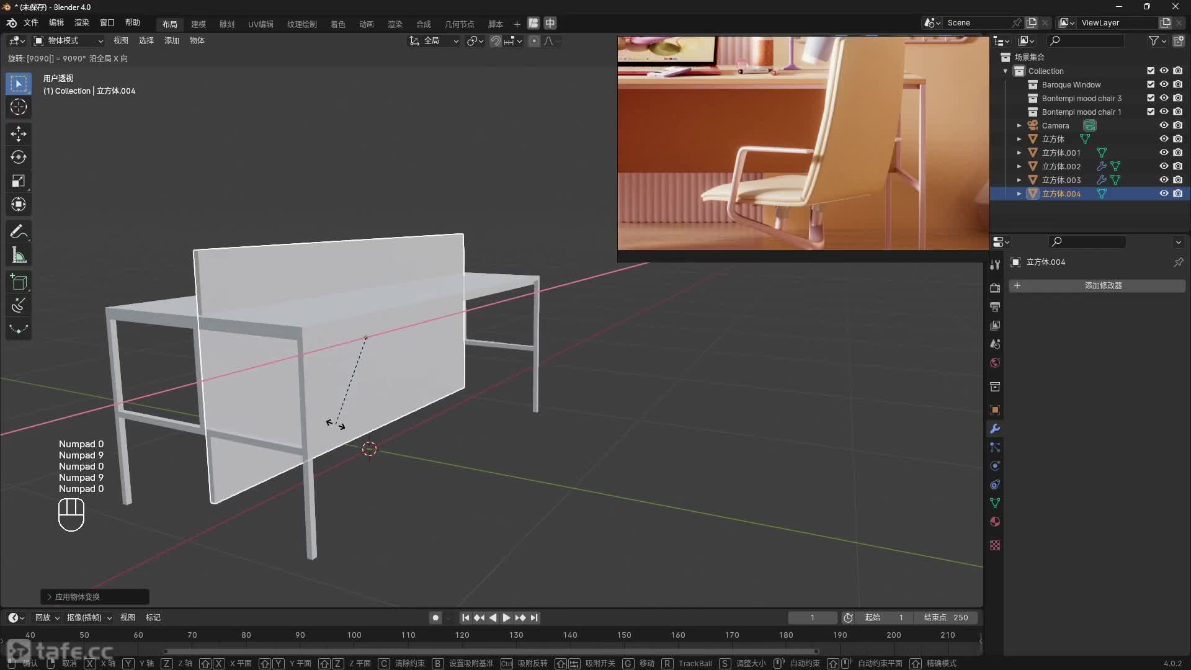Switch to the UV编辑 workspace tab
The width and height of the screenshot is (1191, 670).
pos(261,24)
